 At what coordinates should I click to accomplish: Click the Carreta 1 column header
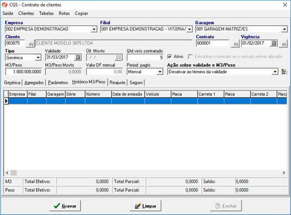pyautogui.click(x=210, y=94)
